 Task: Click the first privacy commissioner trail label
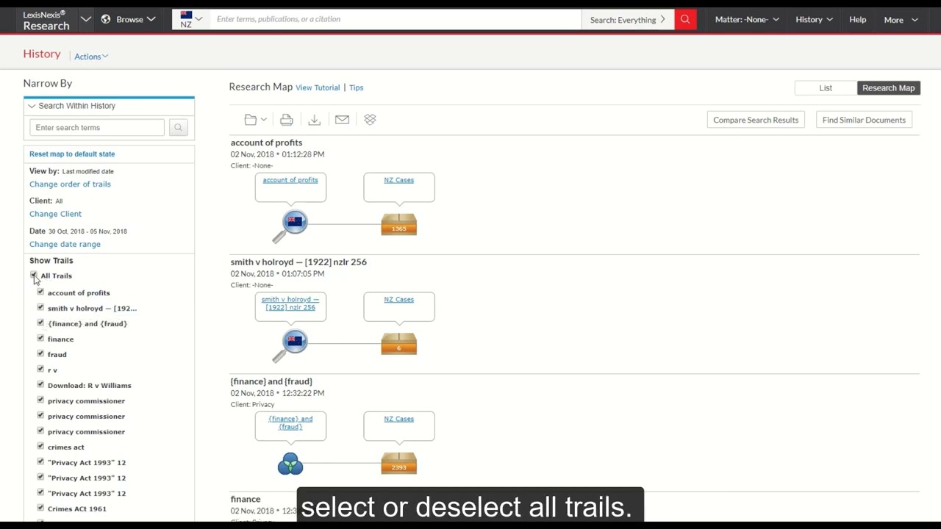click(x=86, y=400)
